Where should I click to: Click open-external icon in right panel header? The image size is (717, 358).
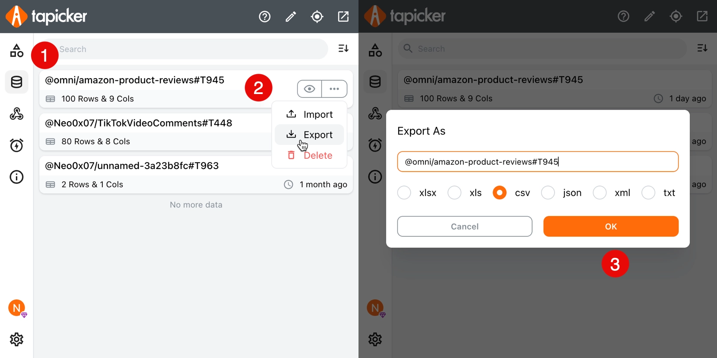702,16
